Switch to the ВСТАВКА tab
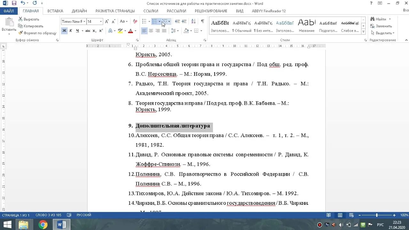 tap(55, 11)
